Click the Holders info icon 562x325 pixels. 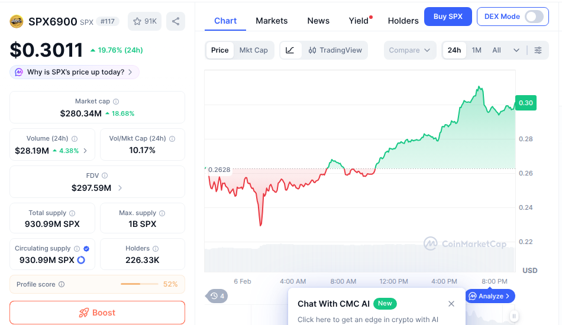[156, 249]
